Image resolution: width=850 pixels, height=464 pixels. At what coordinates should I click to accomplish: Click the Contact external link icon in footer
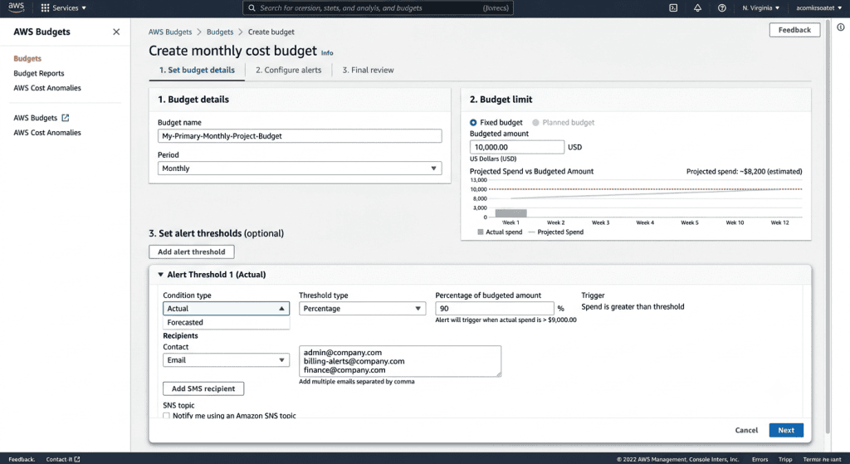(x=77, y=459)
